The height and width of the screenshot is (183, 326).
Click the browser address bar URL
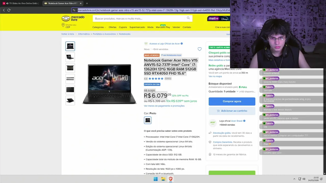point(154,10)
